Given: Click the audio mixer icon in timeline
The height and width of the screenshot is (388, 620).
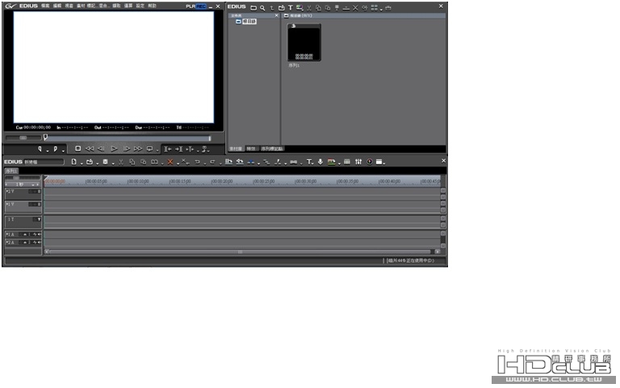Looking at the screenshot, I should click(x=358, y=162).
